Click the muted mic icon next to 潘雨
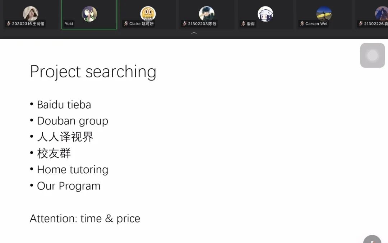The image size is (388, 243). 243,24
